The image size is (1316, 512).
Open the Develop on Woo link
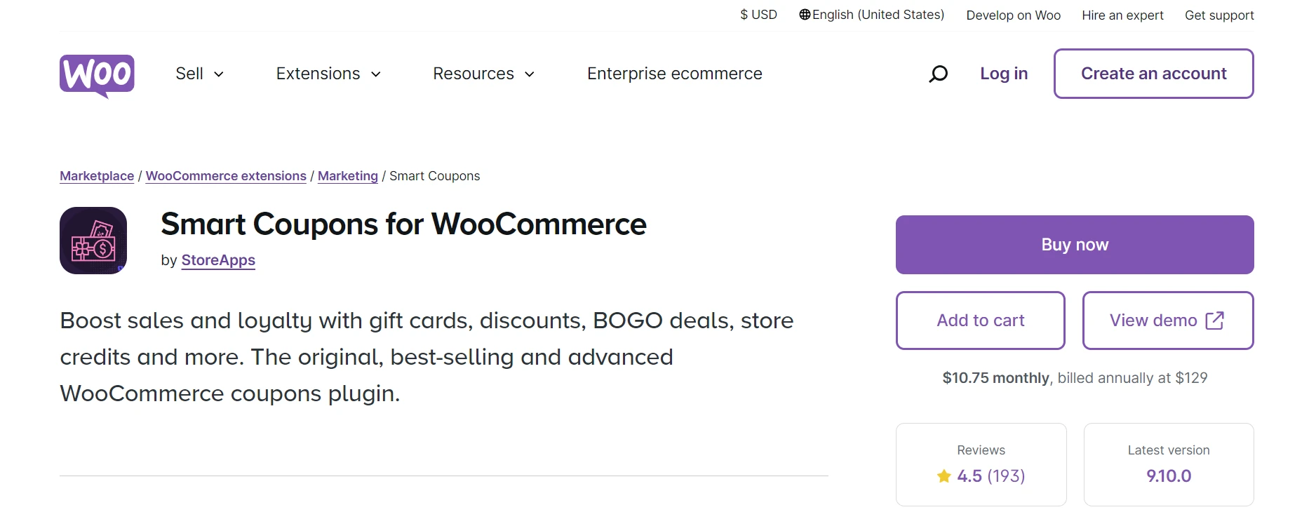(1013, 15)
